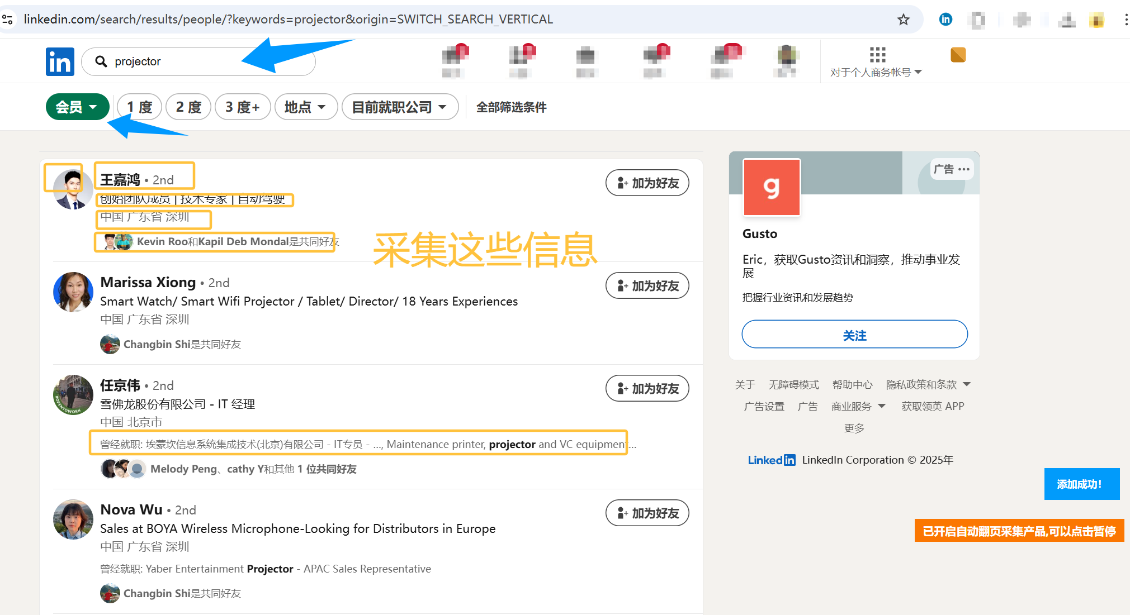Toggle the 3 度+ connection filter
The width and height of the screenshot is (1130, 615).
[243, 107]
